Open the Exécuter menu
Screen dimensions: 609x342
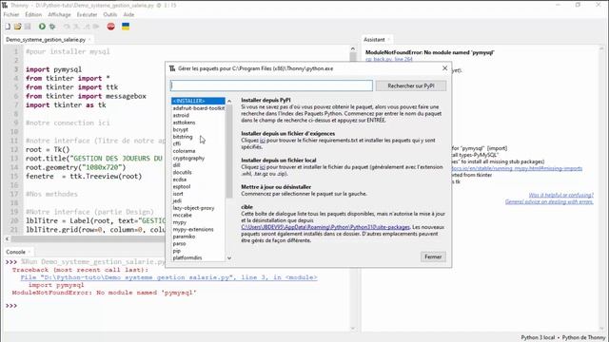pos(87,15)
